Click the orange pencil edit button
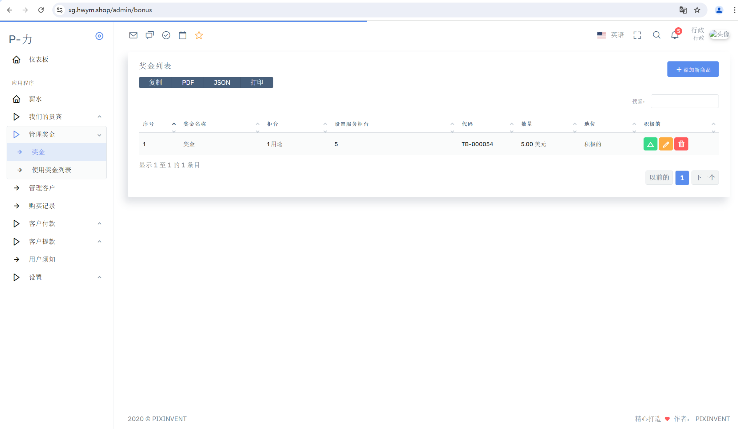738x429 pixels. click(x=666, y=144)
